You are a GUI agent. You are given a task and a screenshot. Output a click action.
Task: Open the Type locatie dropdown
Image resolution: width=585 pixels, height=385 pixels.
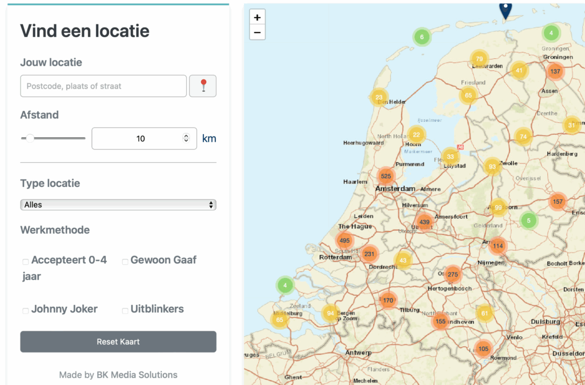click(118, 204)
